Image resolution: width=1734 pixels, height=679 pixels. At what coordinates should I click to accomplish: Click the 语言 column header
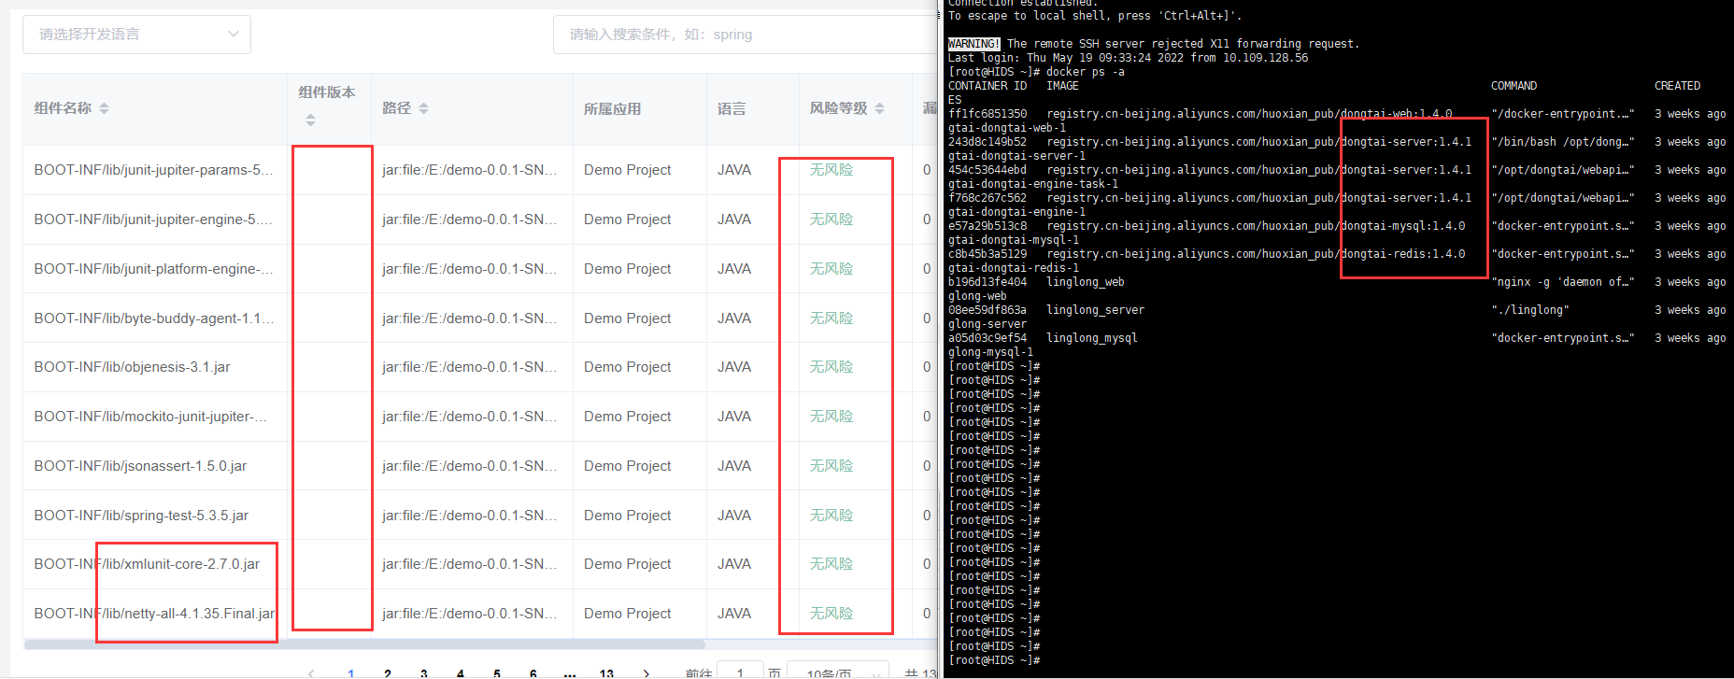732,109
